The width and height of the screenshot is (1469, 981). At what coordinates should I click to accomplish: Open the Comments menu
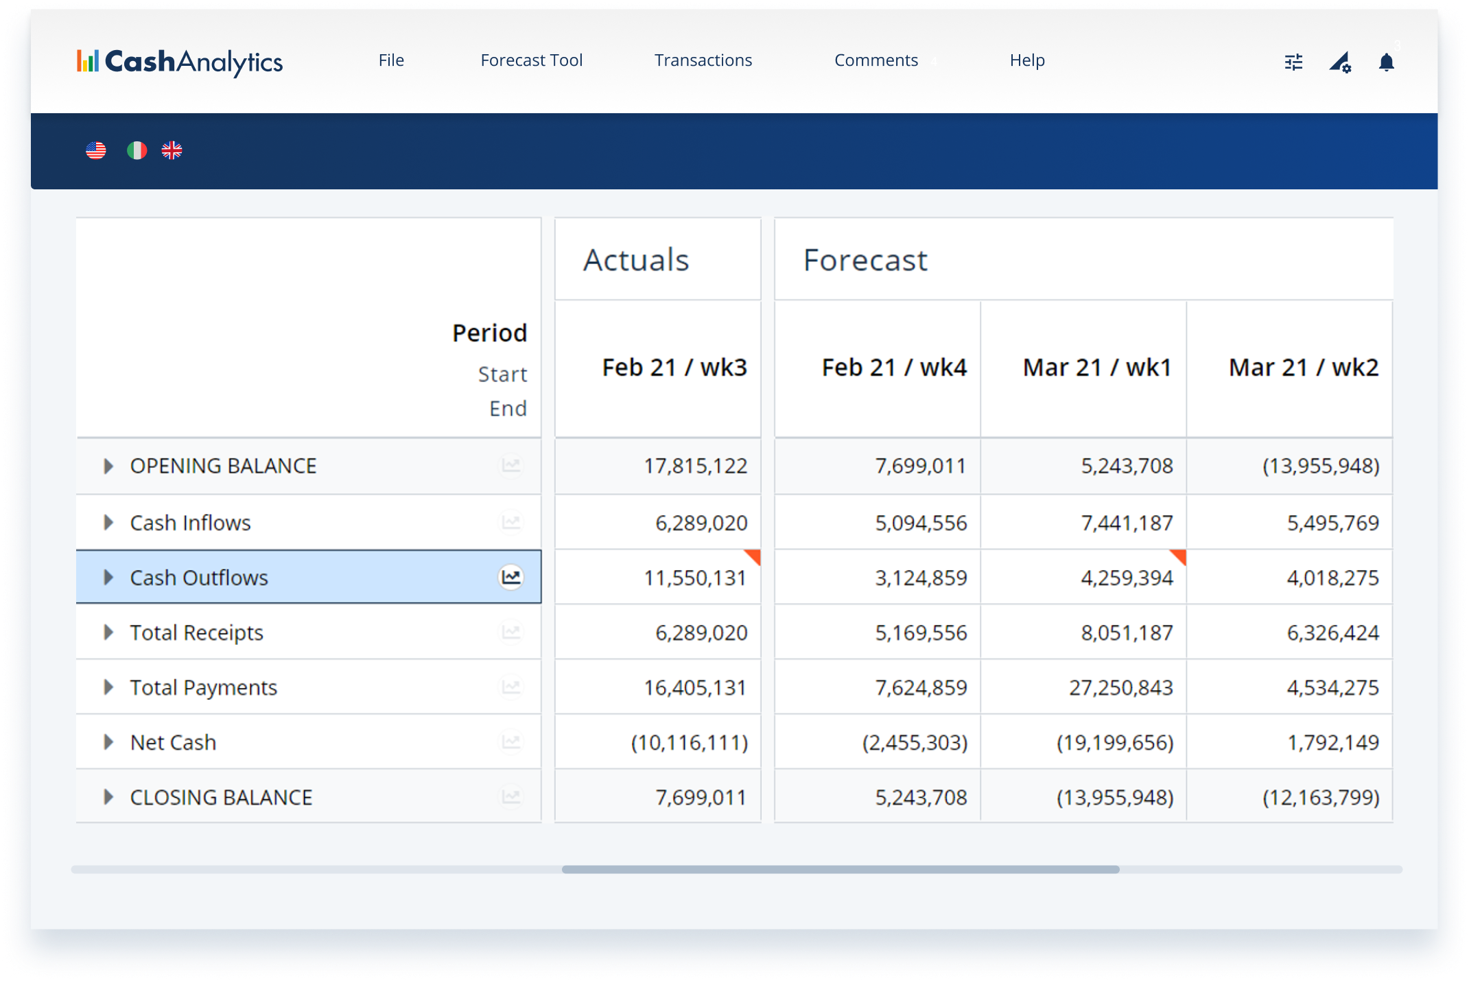coord(875,60)
